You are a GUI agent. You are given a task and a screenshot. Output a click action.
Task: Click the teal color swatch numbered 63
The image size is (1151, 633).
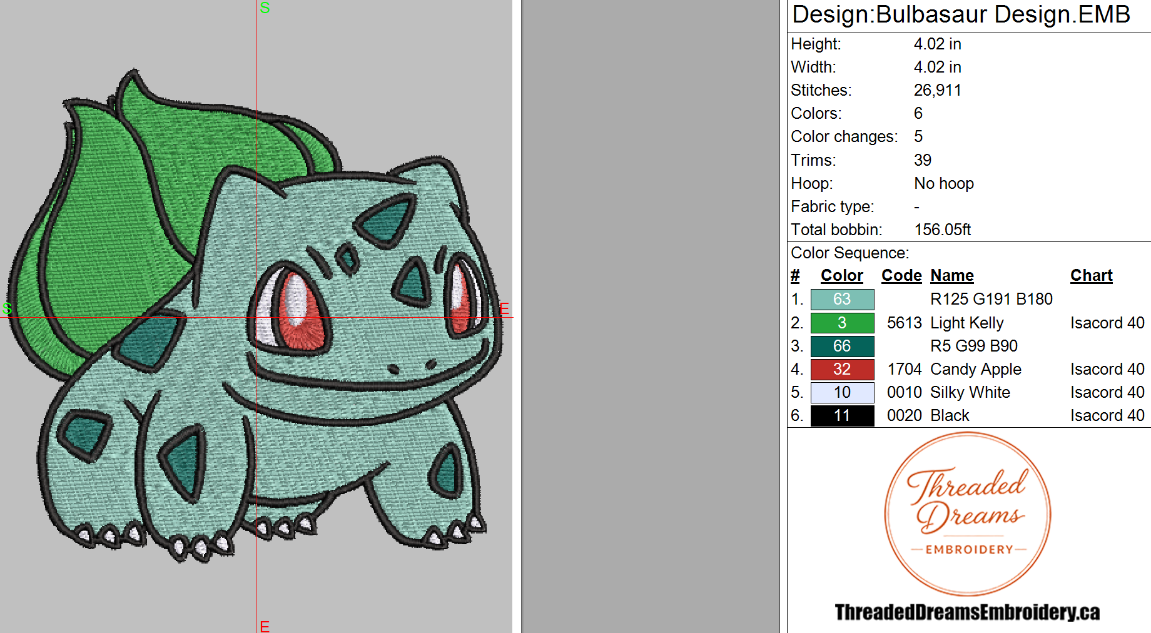tap(842, 300)
